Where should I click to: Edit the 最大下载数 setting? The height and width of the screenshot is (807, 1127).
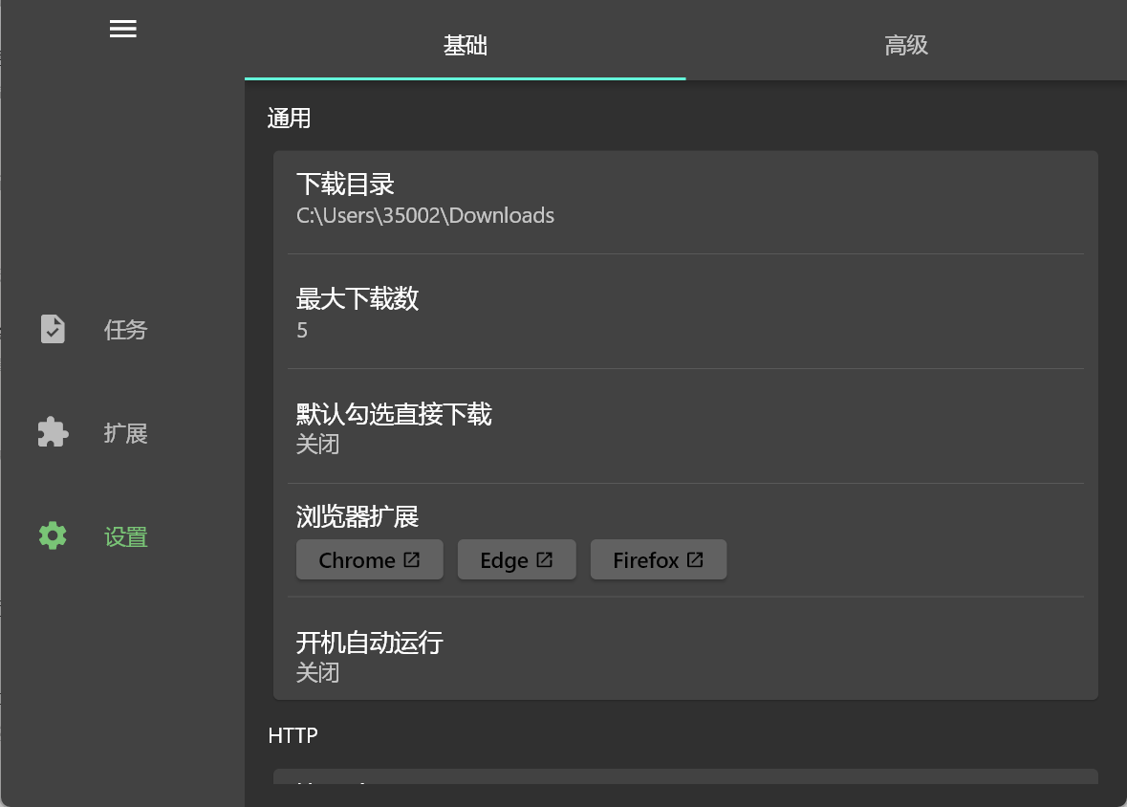(685, 313)
